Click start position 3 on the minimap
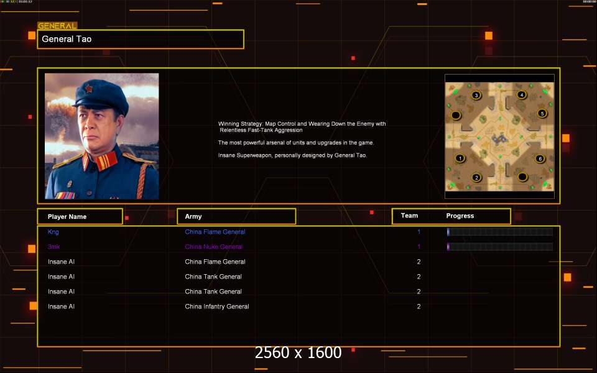The height and width of the screenshot is (373, 597). point(476,95)
